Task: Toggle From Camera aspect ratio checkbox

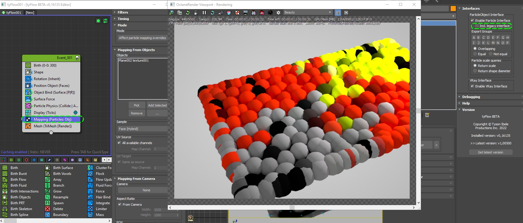Action: click(x=120, y=205)
